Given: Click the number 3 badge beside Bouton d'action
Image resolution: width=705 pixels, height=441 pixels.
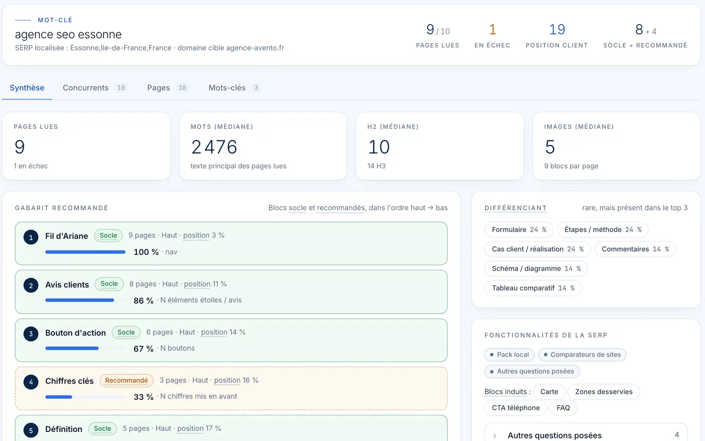Looking at the screenshot, I should pos(31,334).
